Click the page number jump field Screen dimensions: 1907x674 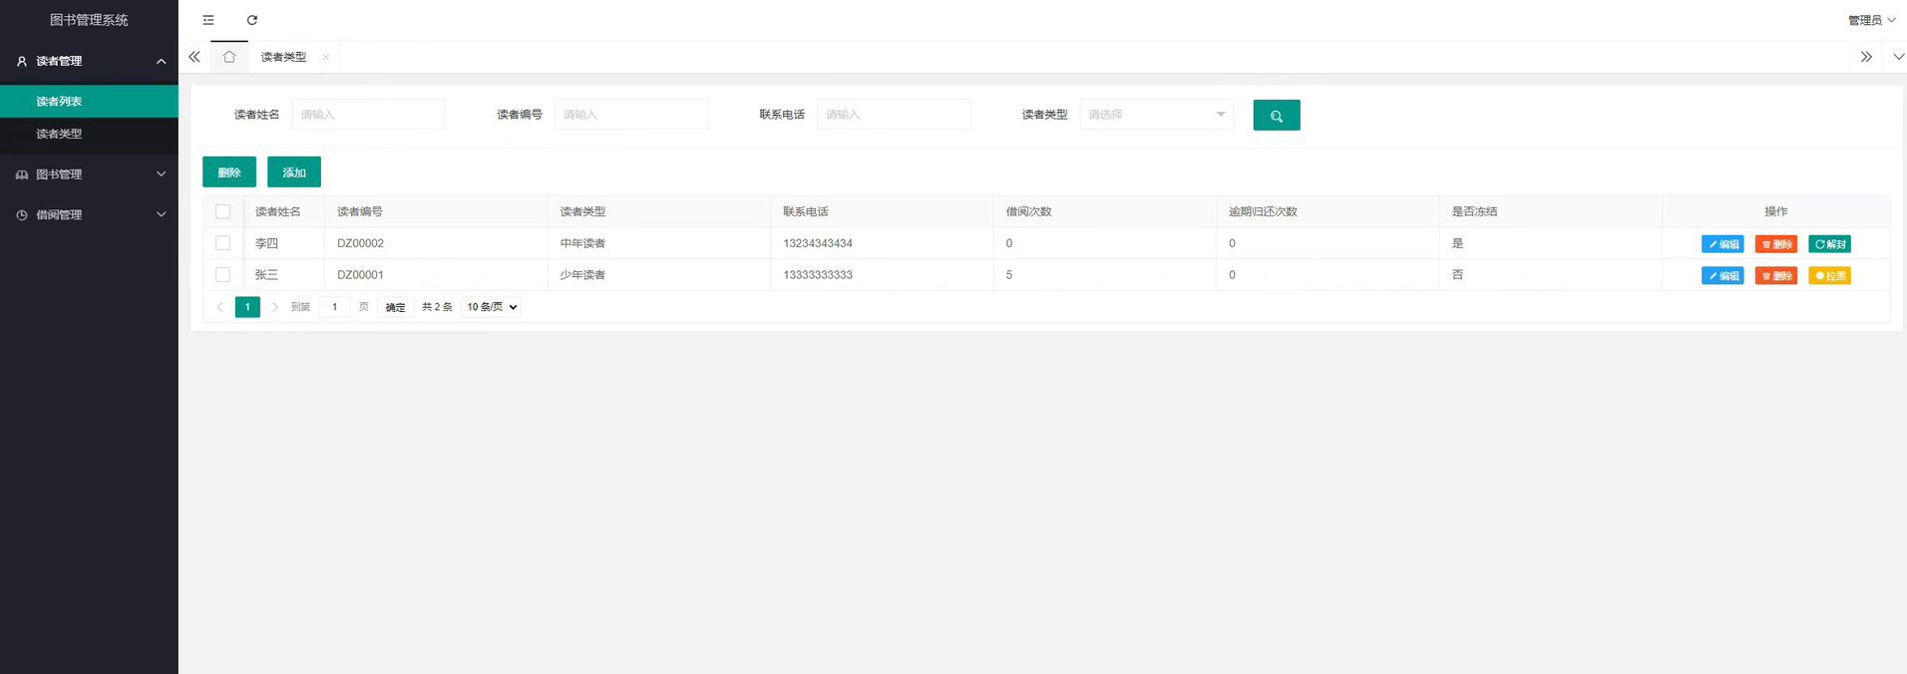(x=335, y=307)
